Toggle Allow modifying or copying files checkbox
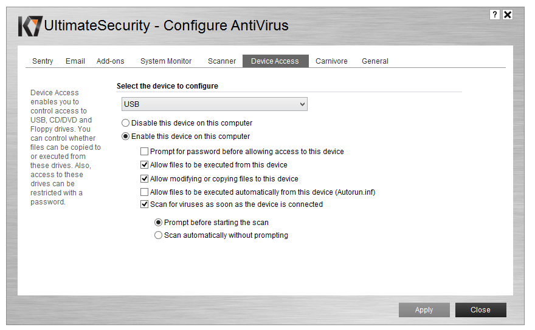Viewport: 535px width, 330px height. click(x=145, y=179)
